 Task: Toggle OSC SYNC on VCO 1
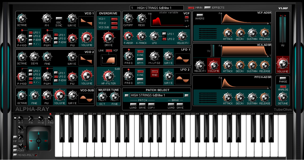[59, 18]
